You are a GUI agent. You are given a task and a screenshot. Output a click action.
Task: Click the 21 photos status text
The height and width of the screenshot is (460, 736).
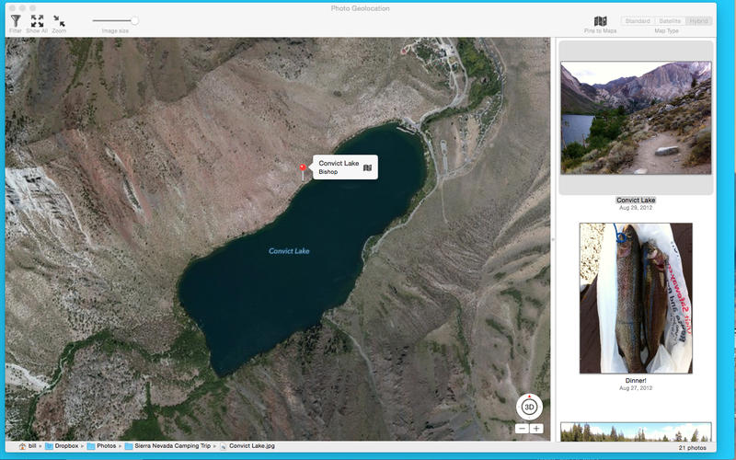click(x=693, y=448)
